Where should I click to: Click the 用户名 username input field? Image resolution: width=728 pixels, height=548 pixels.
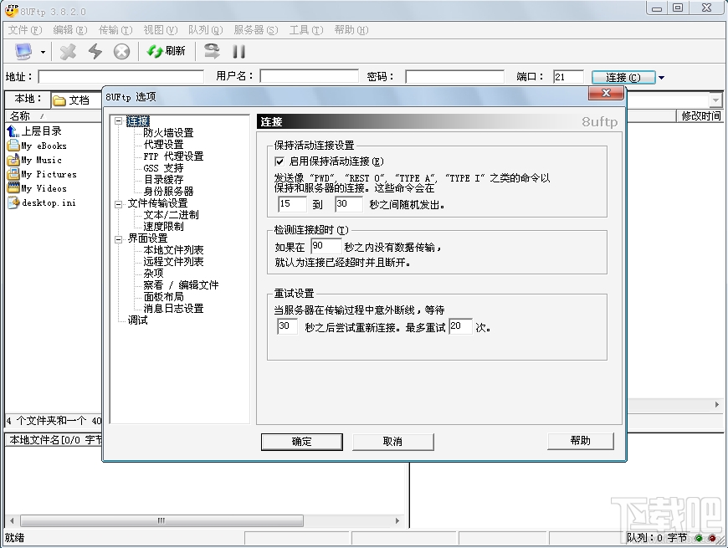point(310,76)
